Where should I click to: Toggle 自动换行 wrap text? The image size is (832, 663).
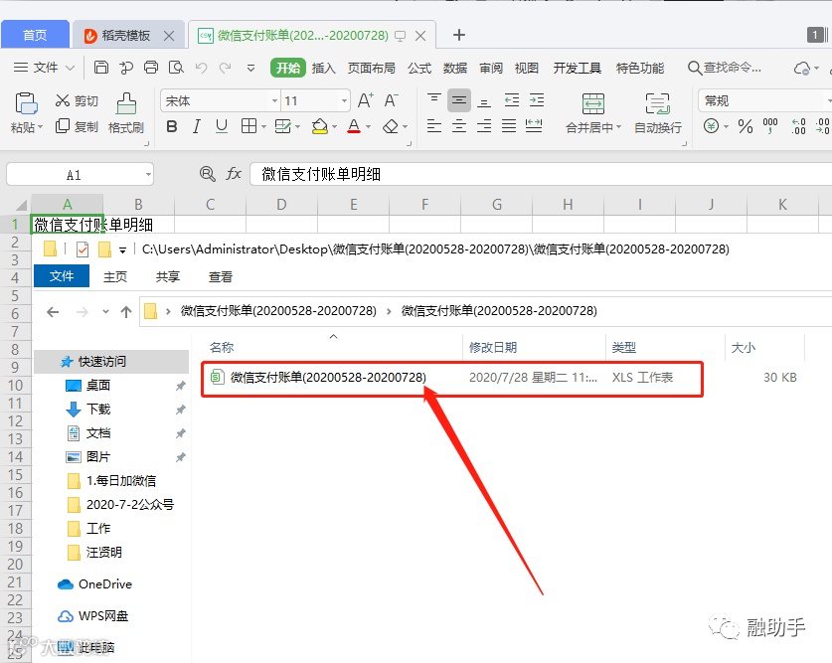coord(658,113)
